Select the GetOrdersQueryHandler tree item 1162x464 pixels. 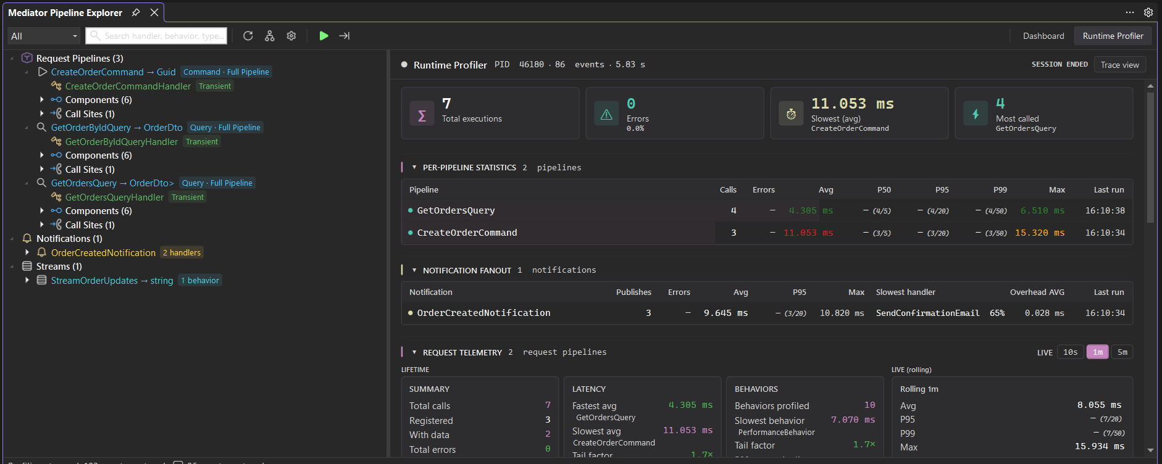114,197
